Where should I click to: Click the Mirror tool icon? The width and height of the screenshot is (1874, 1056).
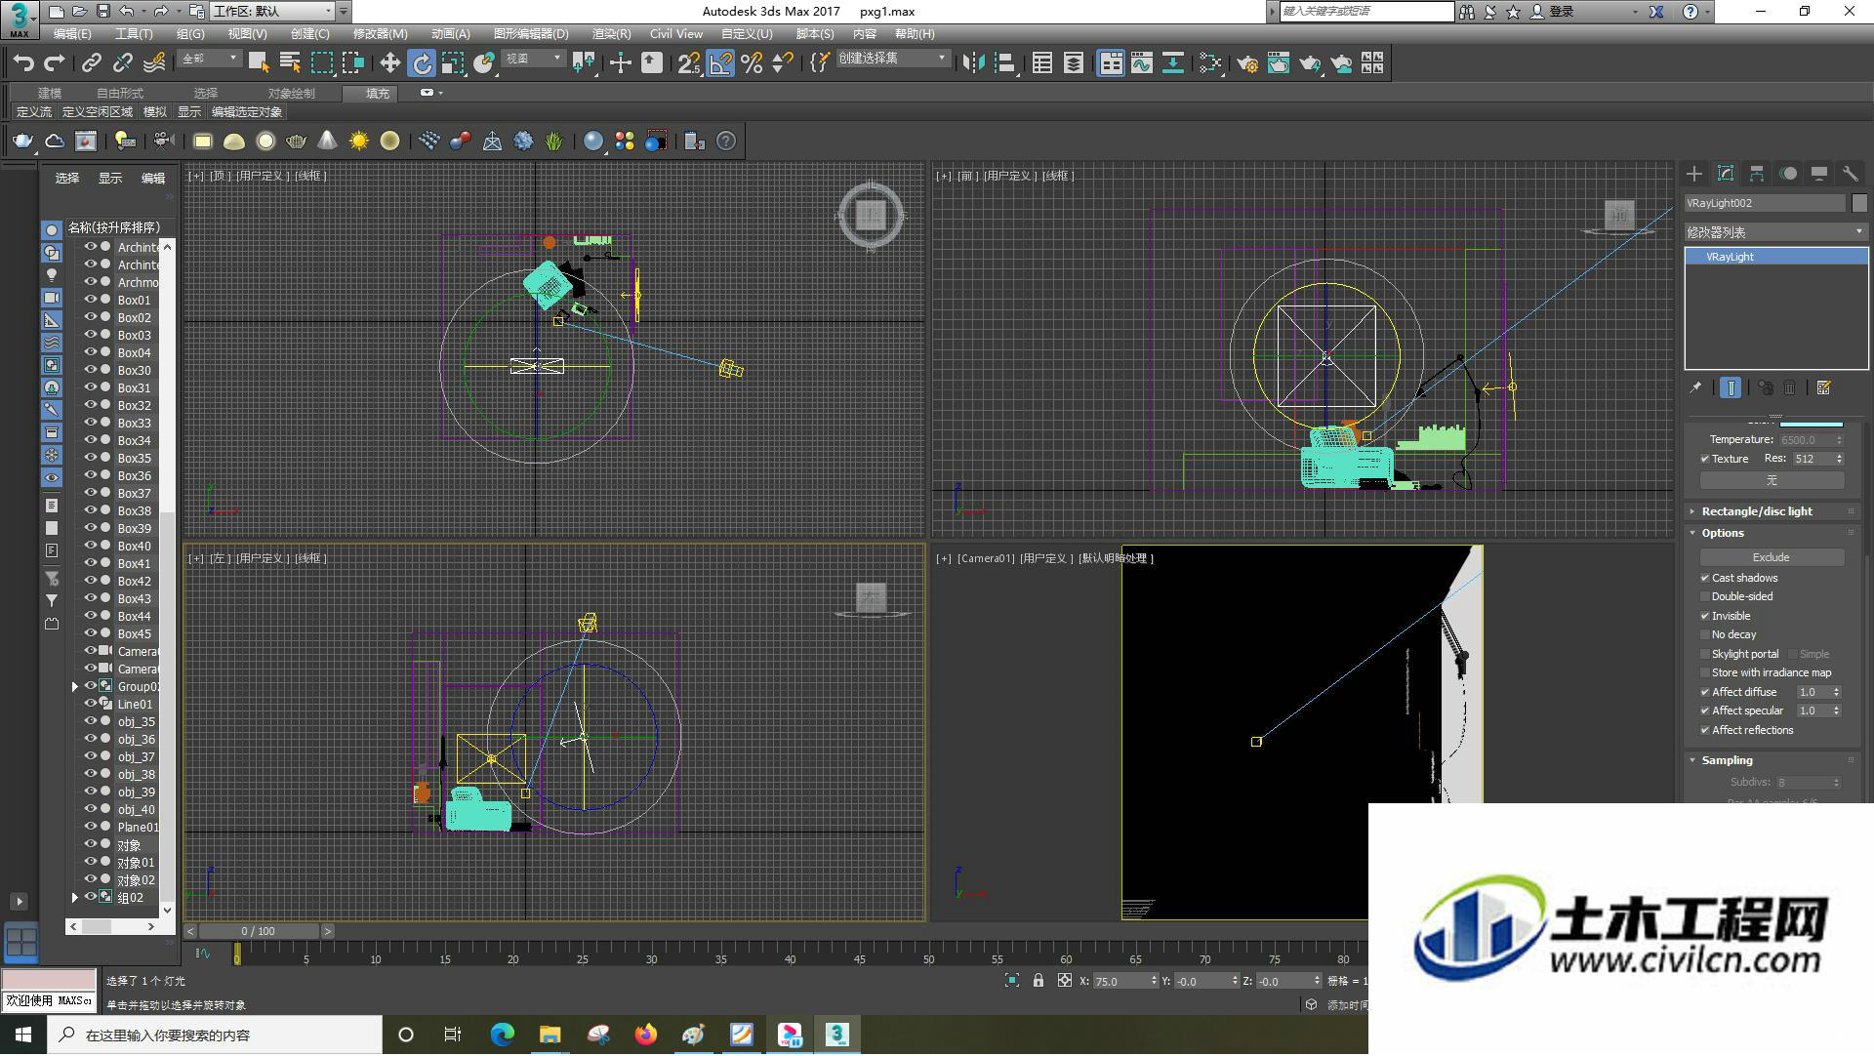(x=973, y=63)
